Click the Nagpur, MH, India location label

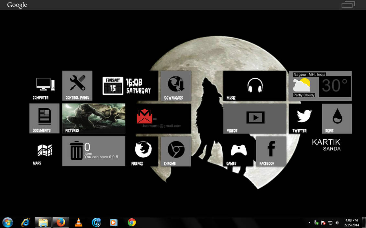[x=309, y=74]
